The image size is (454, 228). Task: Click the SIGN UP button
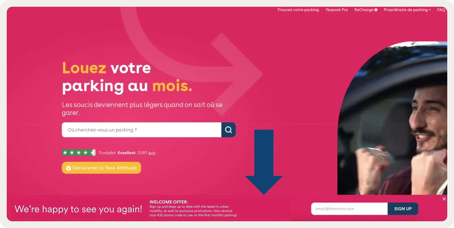click(x=403, y=209)
